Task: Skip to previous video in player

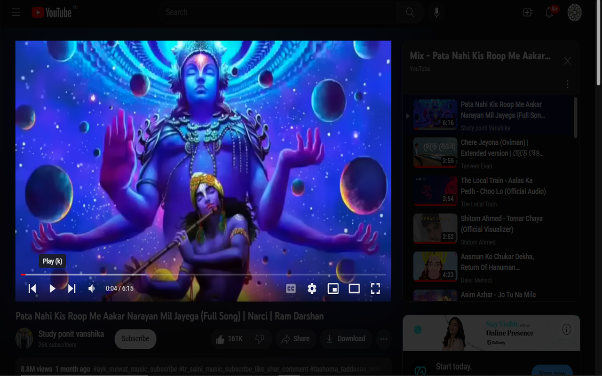Action: pyautogui.click(x=32, y=289)
